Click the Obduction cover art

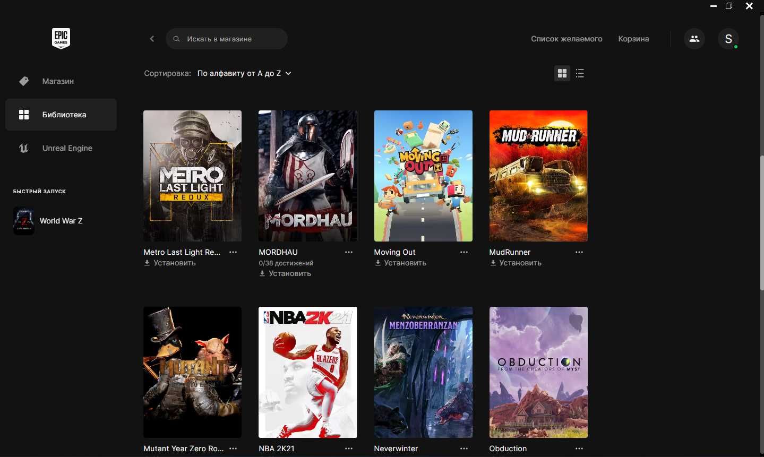538,372
